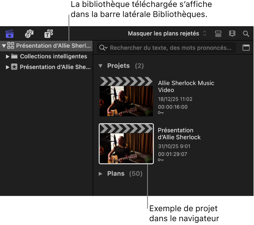Click duration 00:00:16:00

click(x=173, y=107)
